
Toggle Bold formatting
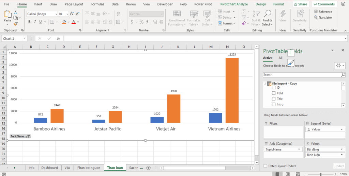[x=29, y=22]
